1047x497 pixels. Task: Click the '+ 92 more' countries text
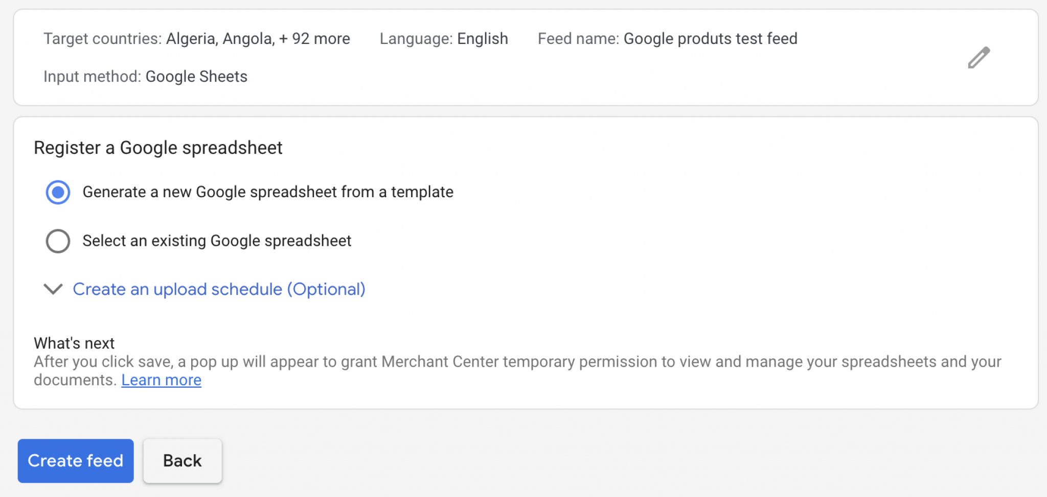(x=314, y=39)
